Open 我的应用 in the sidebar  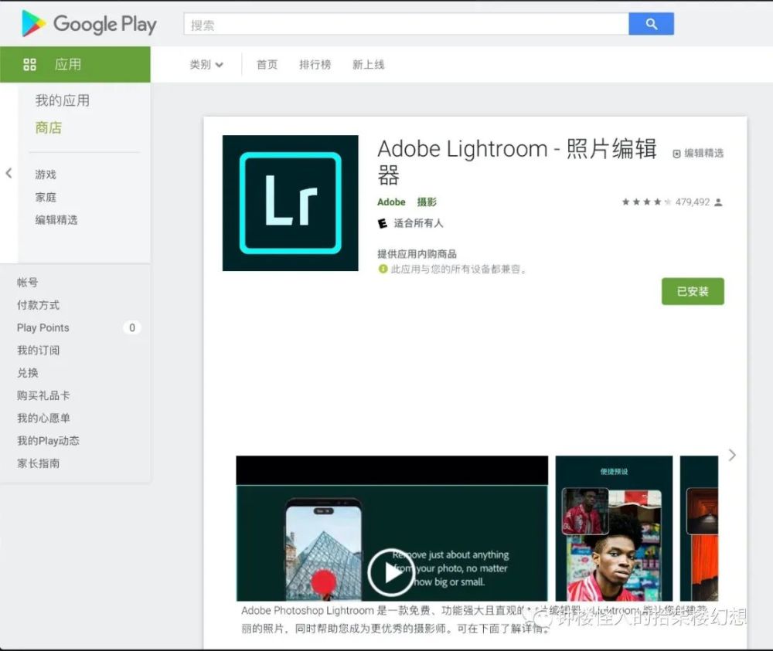tap(63, 100)
